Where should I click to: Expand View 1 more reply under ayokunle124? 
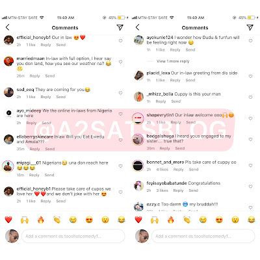click(x=173, y=61)
